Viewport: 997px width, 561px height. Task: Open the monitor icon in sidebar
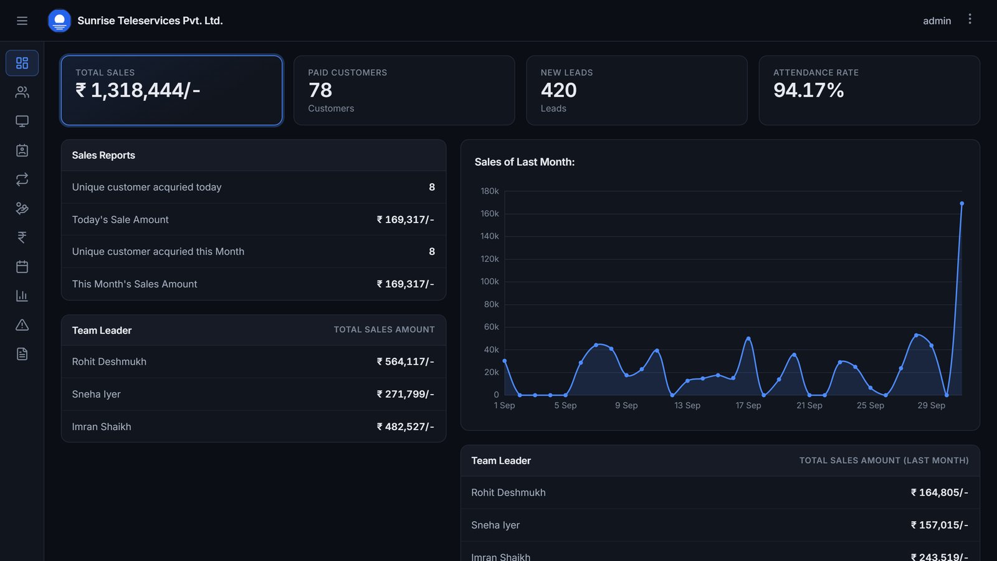coord(22,121)
